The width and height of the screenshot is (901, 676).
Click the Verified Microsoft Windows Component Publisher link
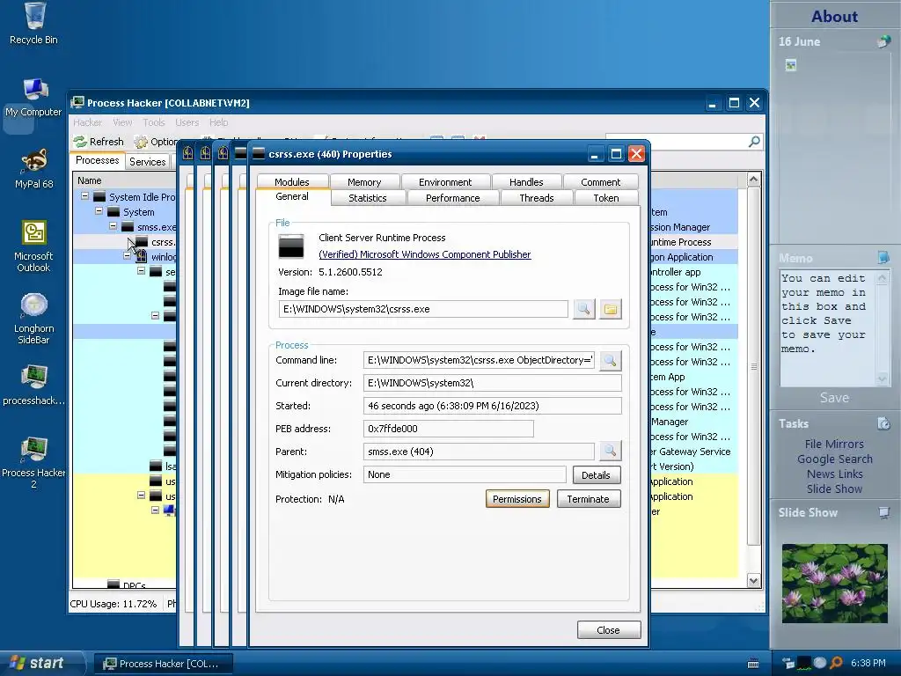pyautogui.click(x=425, y=254)
